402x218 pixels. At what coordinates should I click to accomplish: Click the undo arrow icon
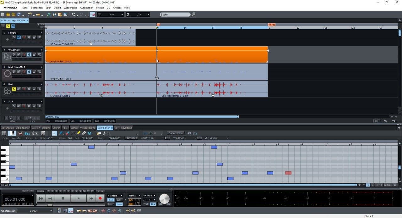pyautogui.click(x=74, y=14)
